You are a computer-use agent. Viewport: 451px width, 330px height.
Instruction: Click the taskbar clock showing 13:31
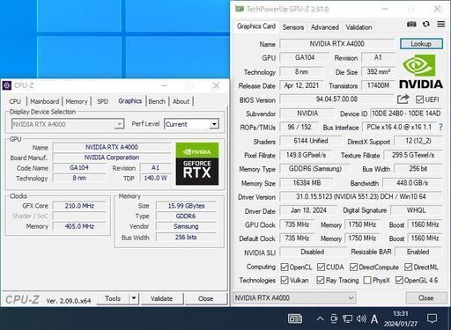point(401,319)
